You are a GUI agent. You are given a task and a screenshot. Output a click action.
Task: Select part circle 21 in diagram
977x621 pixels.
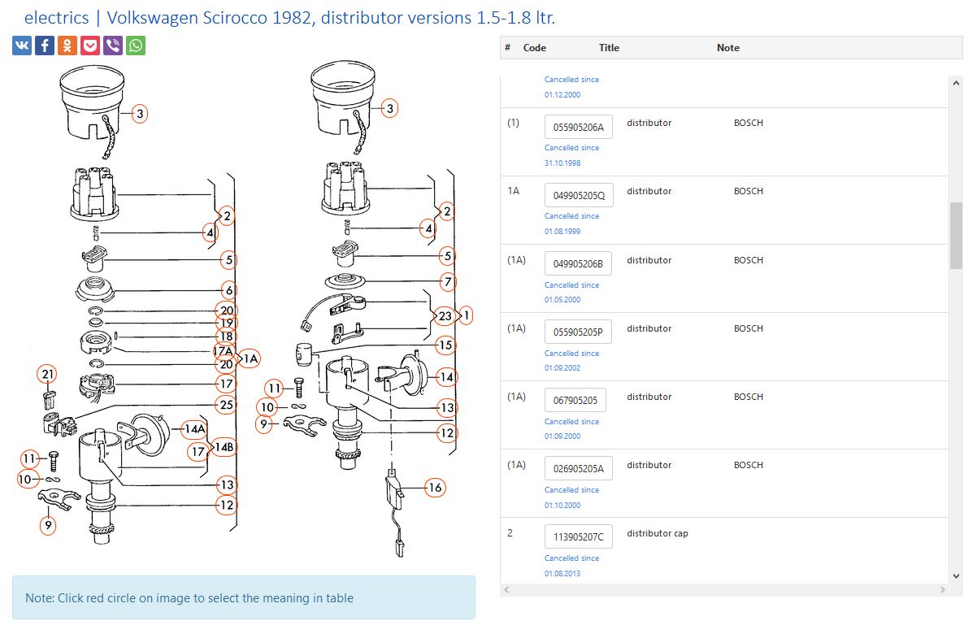click(48, 375)
